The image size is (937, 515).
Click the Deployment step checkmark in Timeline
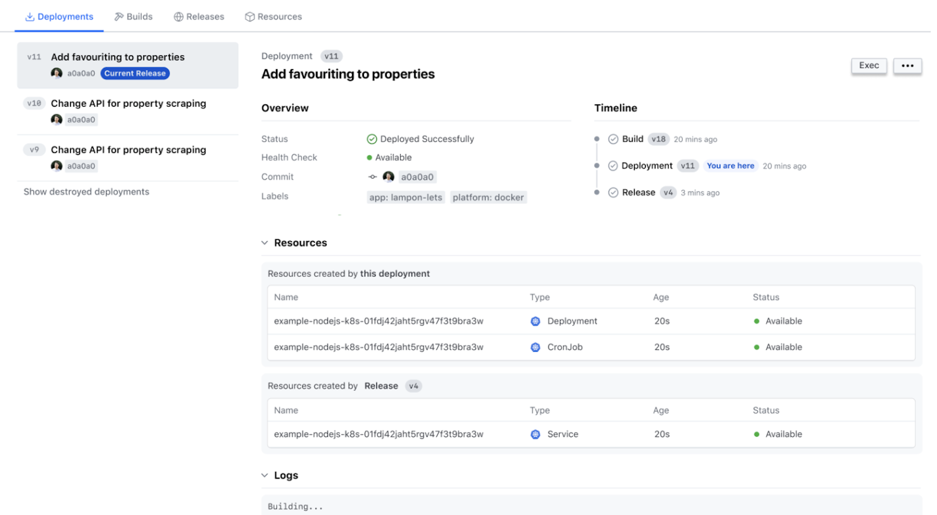coord(613,166)
